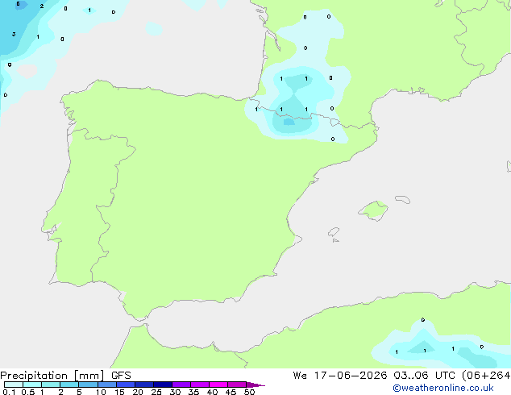Select the 30–35 mm purple legend swatch
The height and width of the screenshot is (395, 511).
coord(181,385)
